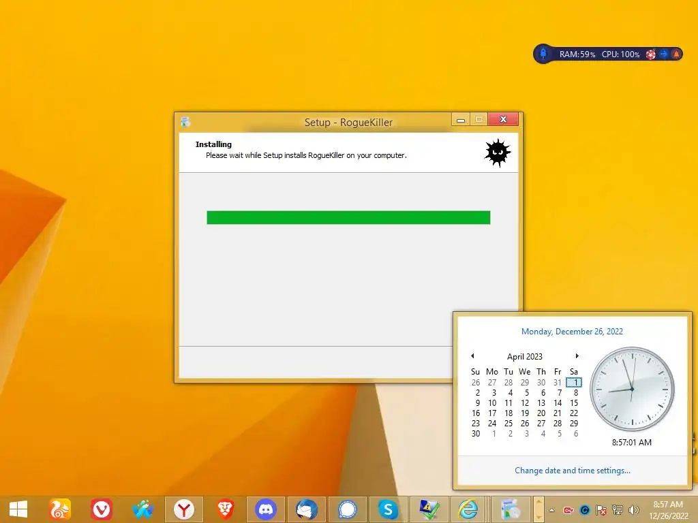The width and height of the screenshot is (698, 523).
Task: Click the red tray icon
Action: (x=568, y=510)
